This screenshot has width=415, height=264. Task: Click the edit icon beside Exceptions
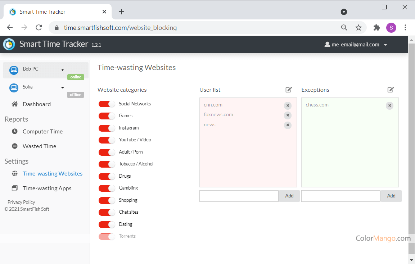pyautogui.click(x=391, y=90)
